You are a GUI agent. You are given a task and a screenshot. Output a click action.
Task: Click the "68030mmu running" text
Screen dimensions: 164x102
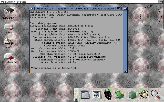[x=80, y=32]
